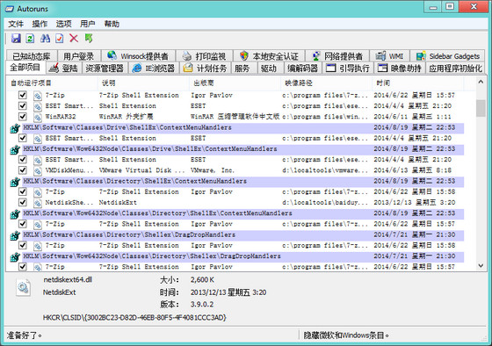The height and width of the screenshot is (346, 492).
Task: Switch to the 应用程序初始化 tab
Action: pos(455,68)
